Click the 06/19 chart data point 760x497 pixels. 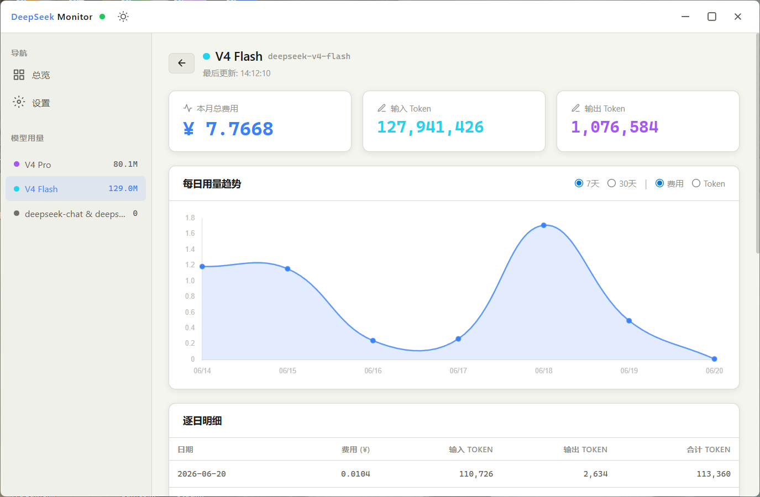[629, 321]
